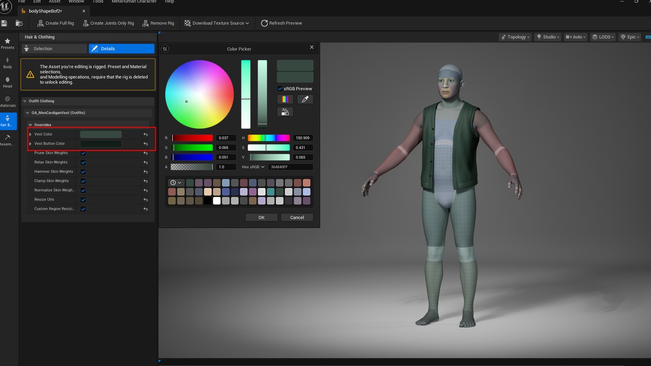Screen dimensions: 651x366
Task: Collapse OA_MenCardiganVest (Outfits) section
Action: pos(28,113)
